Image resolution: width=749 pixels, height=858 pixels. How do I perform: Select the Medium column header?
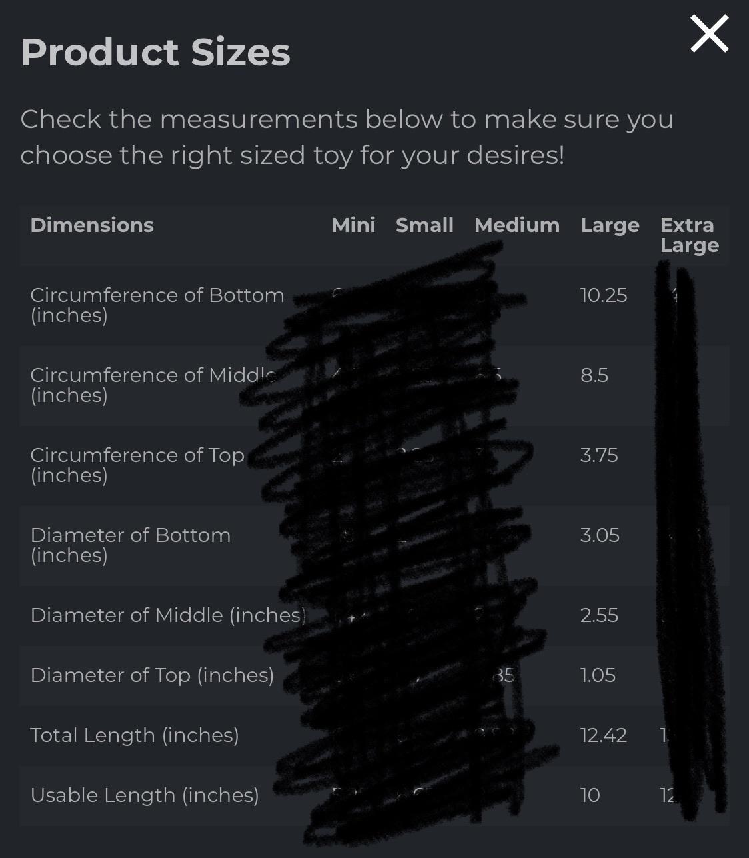[516, 225]
